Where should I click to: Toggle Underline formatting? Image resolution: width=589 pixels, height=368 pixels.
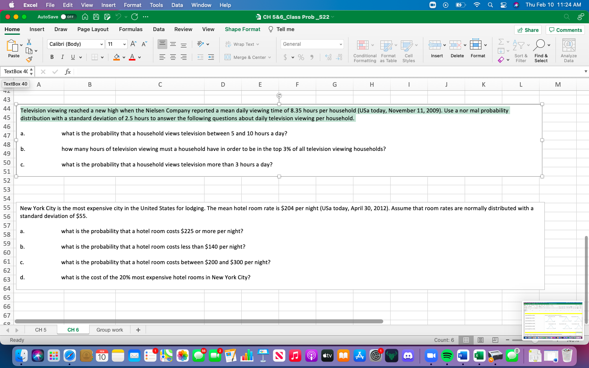(x=73, y=57)
